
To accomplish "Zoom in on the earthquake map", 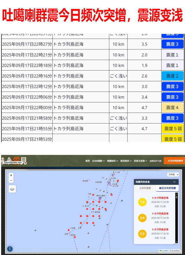I will (11, 175).
